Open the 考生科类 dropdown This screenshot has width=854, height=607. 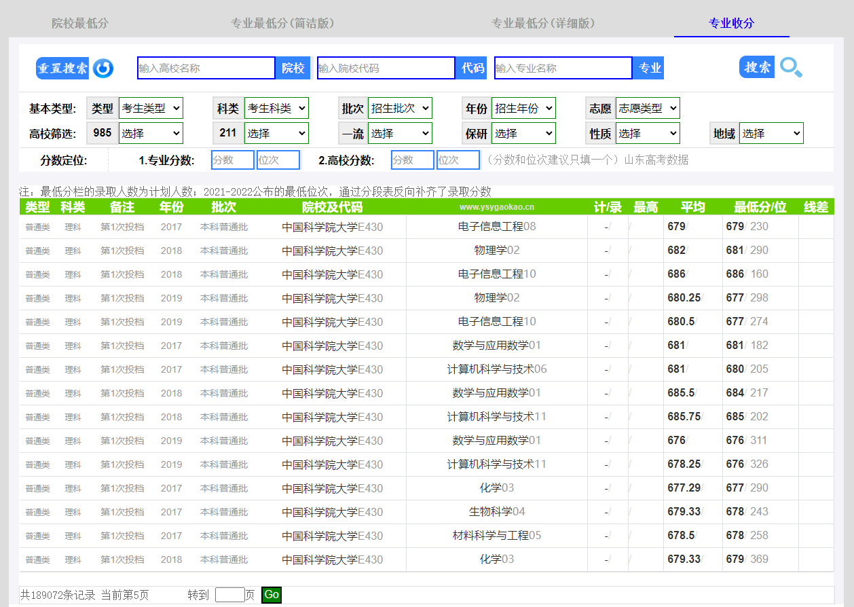coord(276,109)
